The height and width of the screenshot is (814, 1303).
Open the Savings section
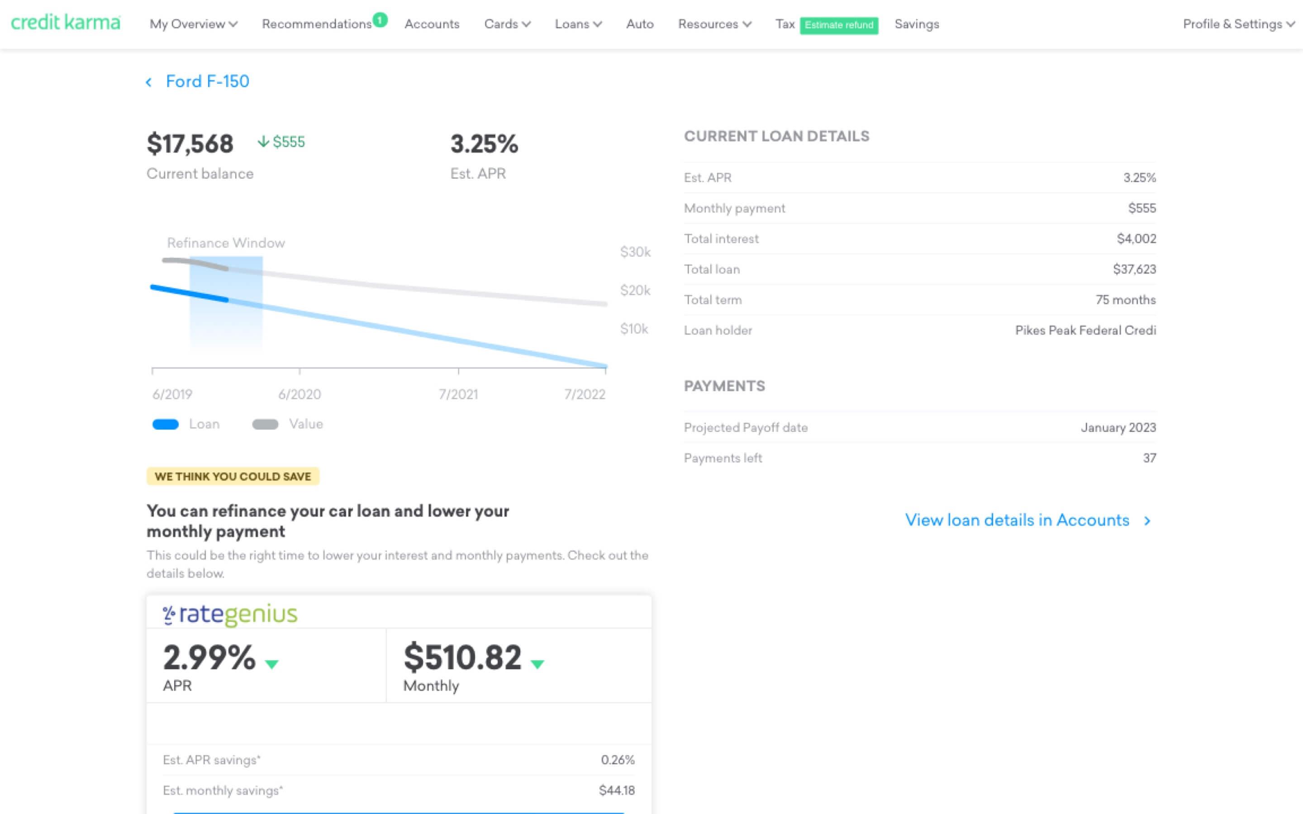(917, 24)
